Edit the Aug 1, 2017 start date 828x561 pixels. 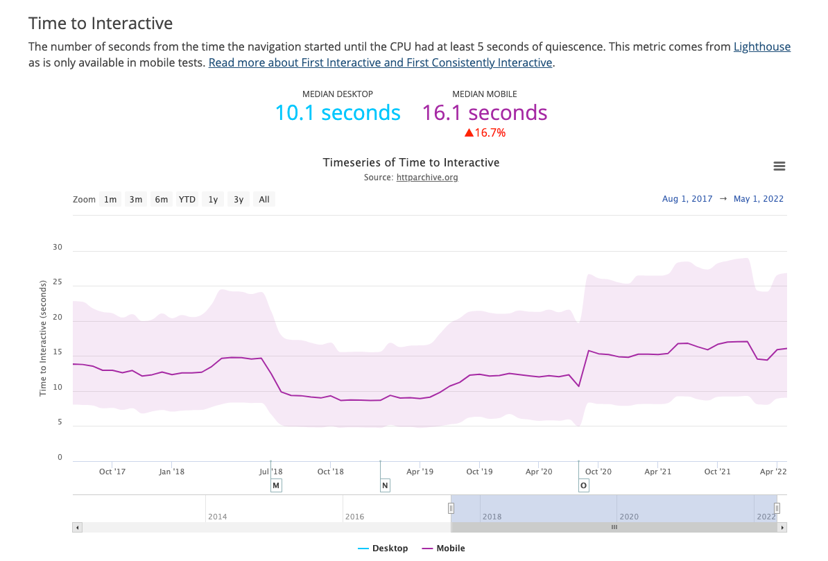pyautogui.click(x=687, y=199)
